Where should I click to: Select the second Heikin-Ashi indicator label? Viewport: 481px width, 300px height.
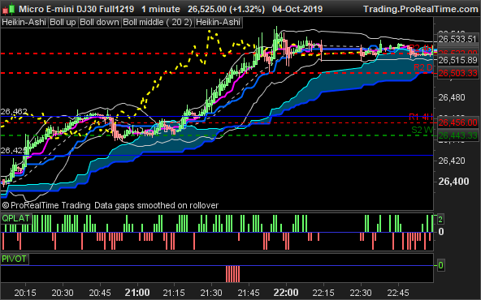point(218,23)
